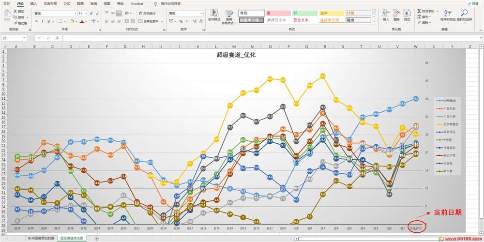The image size is (484, 242).
Task: Click the AutoSum (自动求和) sigma icon
Action: point(420,11)
